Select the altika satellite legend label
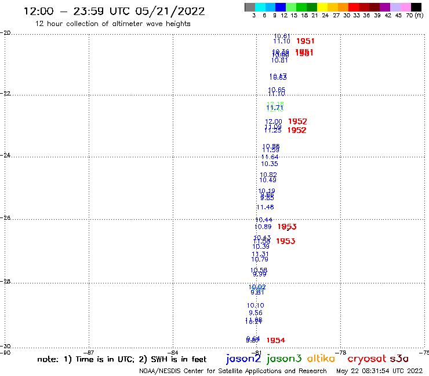Viewport: 429px width, 376px height. click(x=321, y=359)
